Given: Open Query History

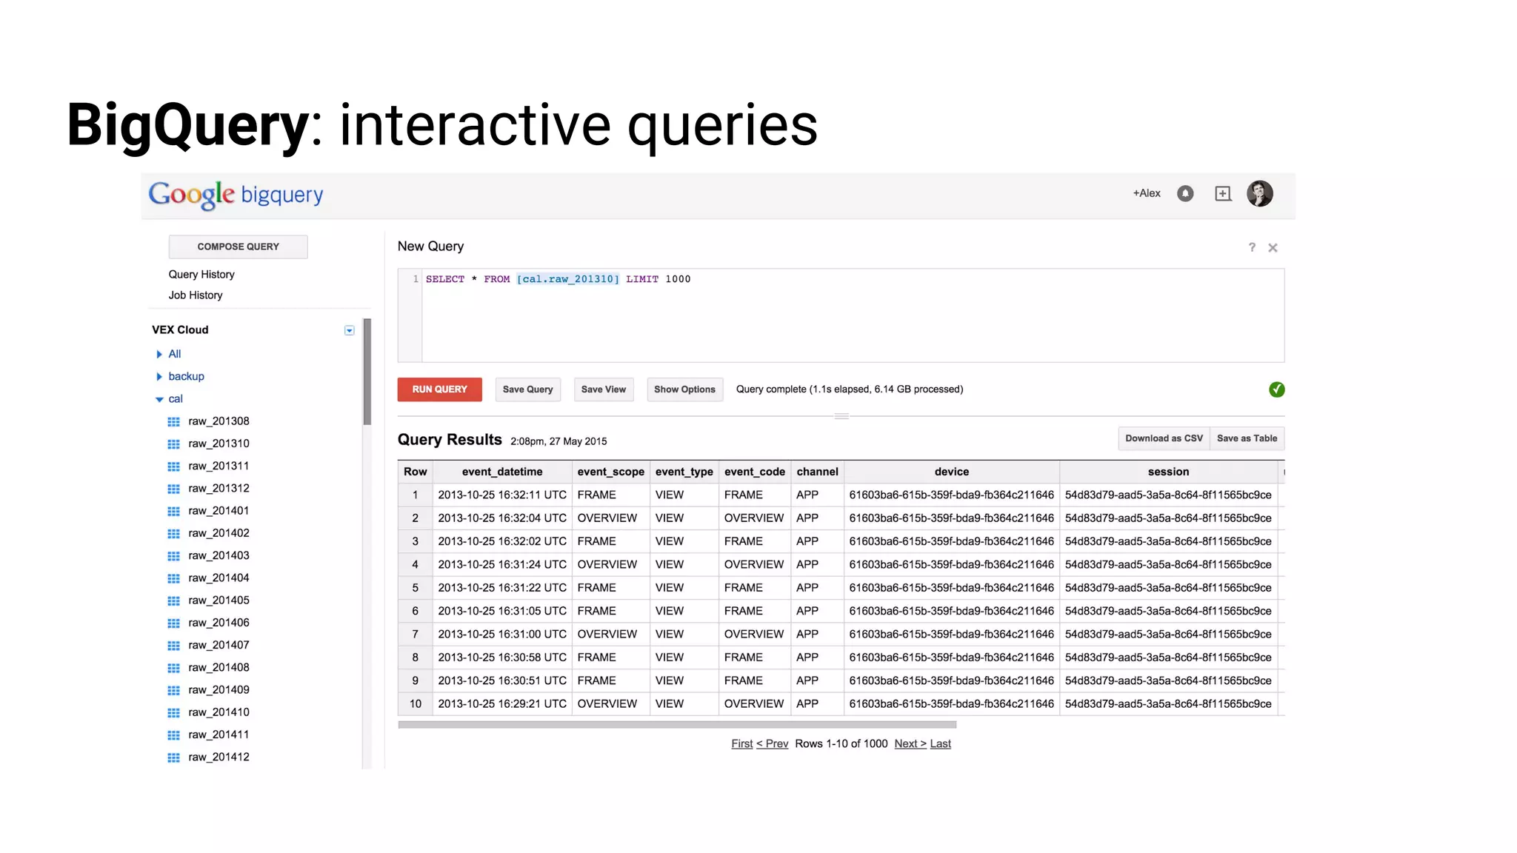Looking at the screenshot, I should pyautogui.click(x=201, y=274).
